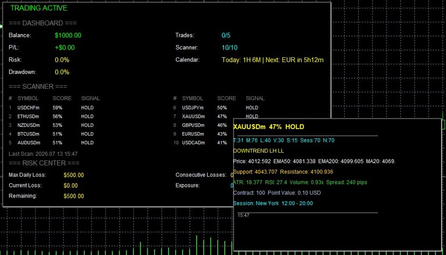Click the SCANNER section header

38,86
